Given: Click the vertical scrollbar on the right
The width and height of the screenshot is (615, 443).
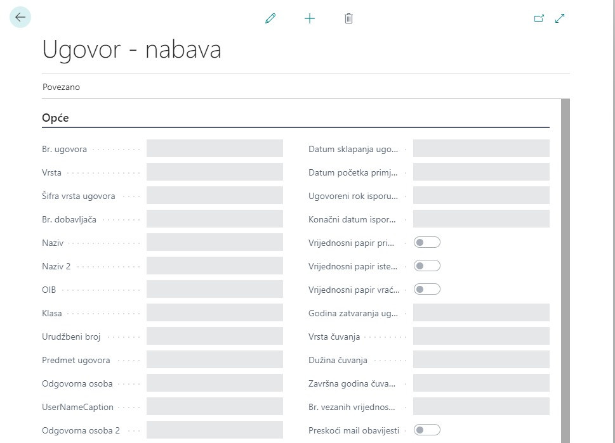Looking at the screenshot, I should click(565, 266).
